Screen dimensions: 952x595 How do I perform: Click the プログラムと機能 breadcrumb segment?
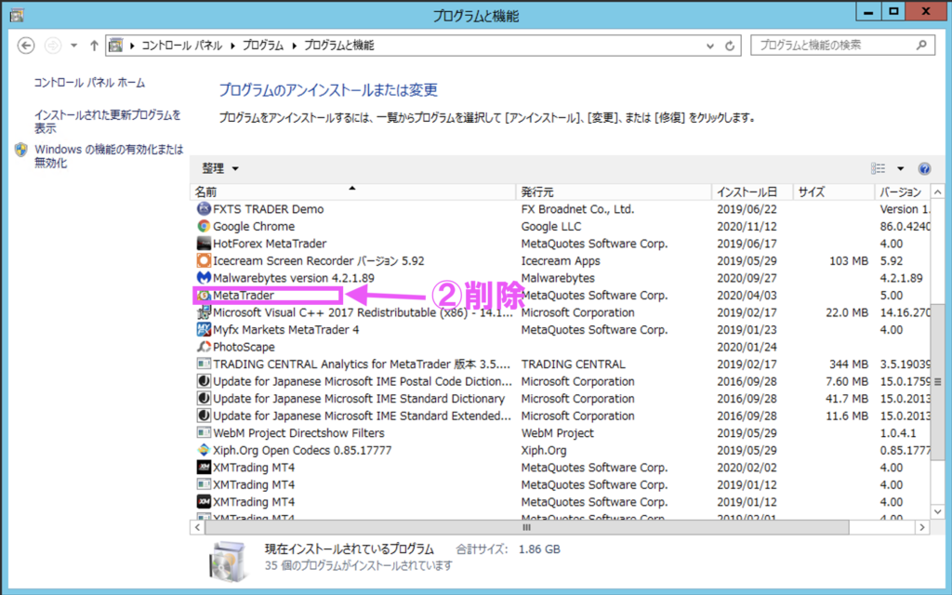tap(338, 46)
